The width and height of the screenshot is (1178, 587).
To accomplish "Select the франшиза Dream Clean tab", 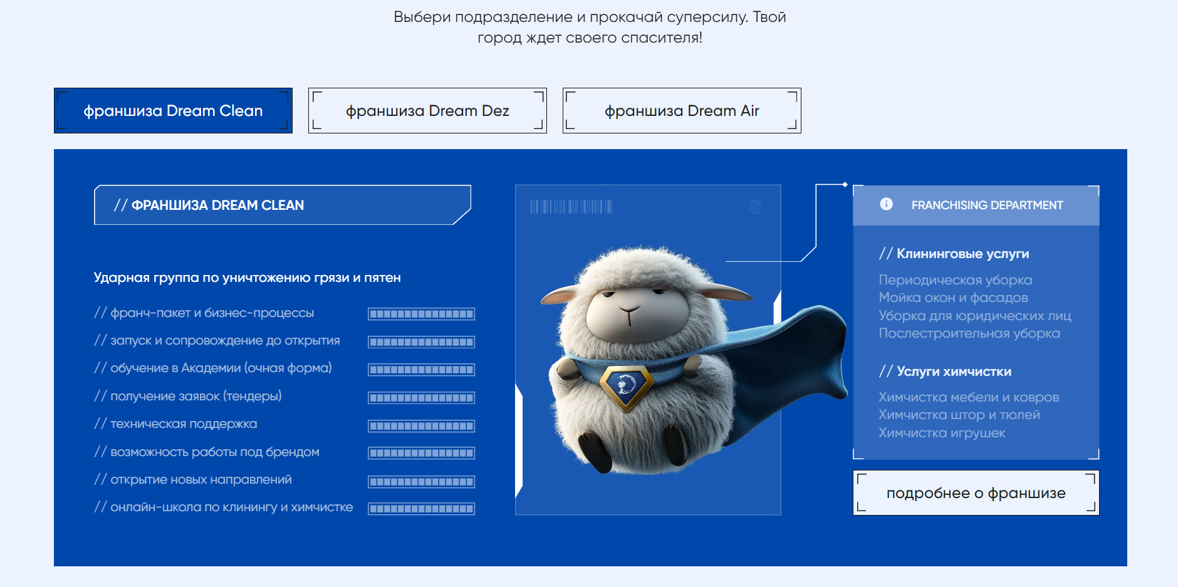I will (173, 110).
